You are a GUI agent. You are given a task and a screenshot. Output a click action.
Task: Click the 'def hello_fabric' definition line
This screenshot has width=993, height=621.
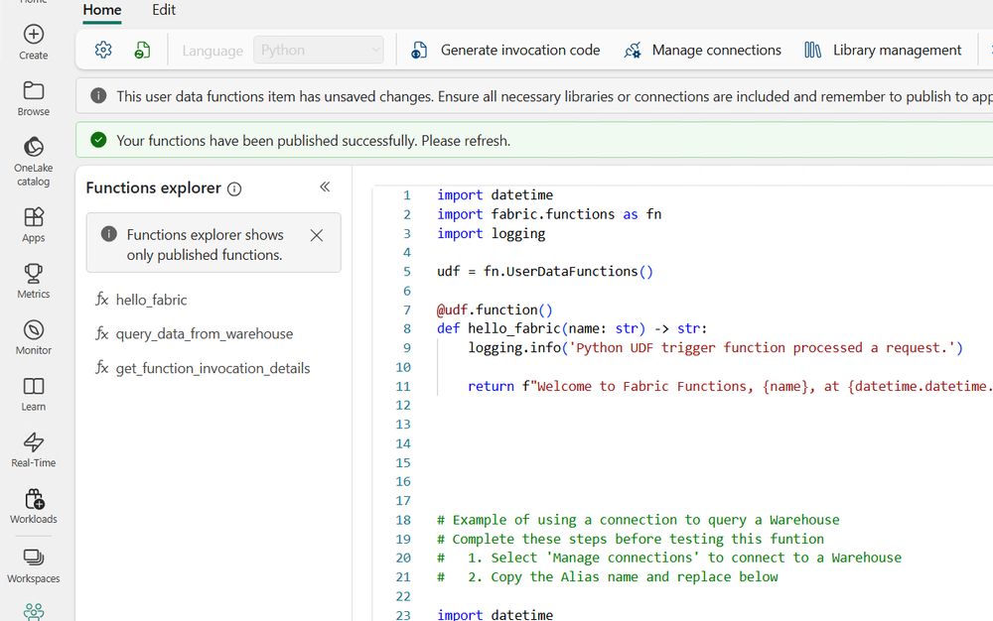[x=572, y=328]
